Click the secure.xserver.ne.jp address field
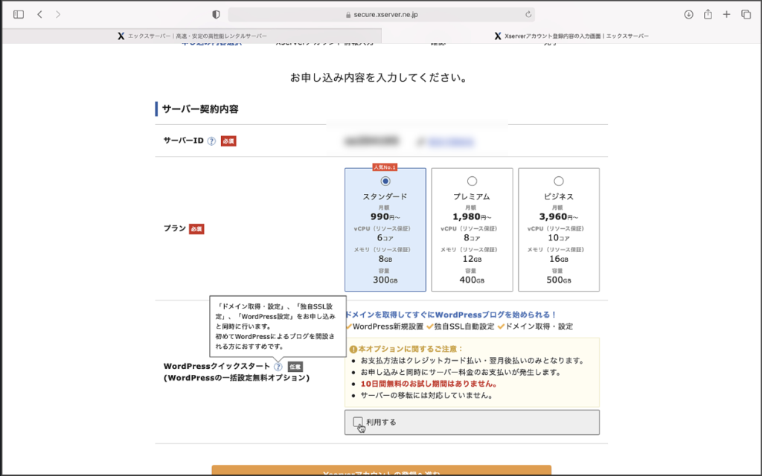 382,15
